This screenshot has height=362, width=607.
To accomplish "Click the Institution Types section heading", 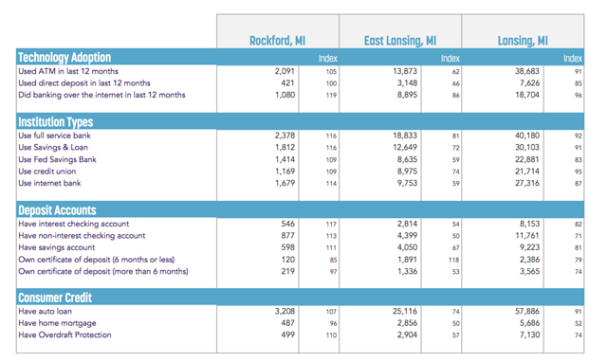I will click(56, 122).
